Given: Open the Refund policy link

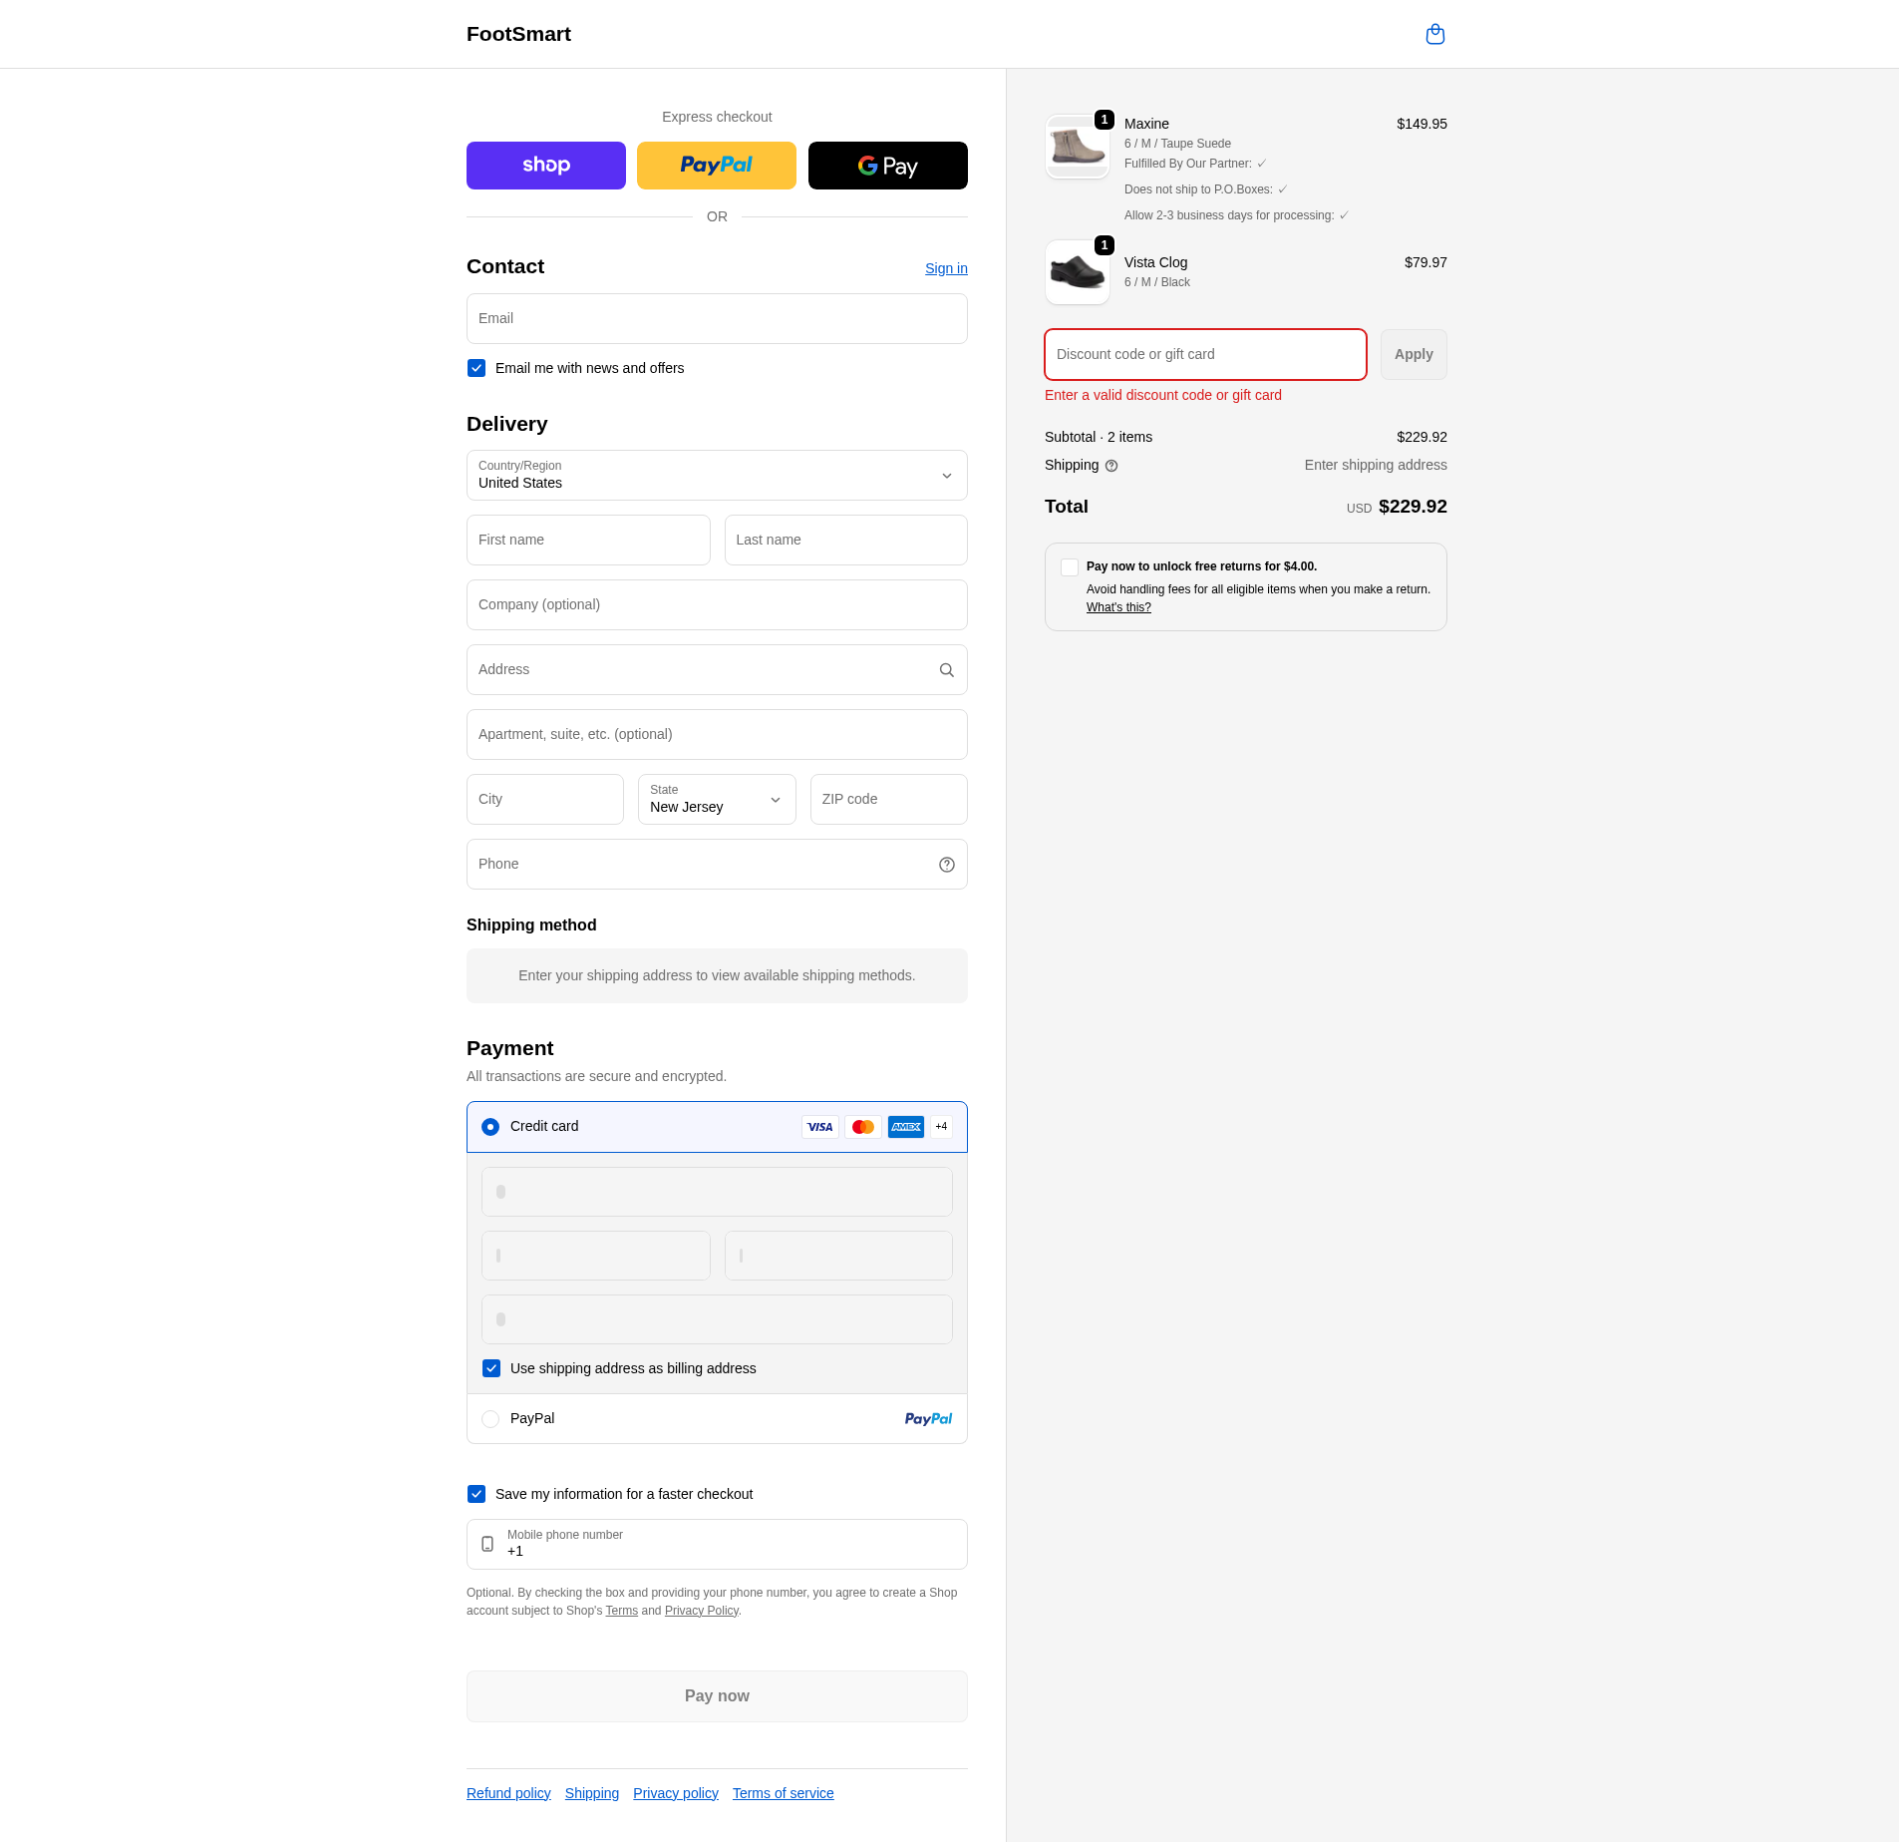Looking at the screenshot, I should pyautogui.click(x=508, y=1793).
